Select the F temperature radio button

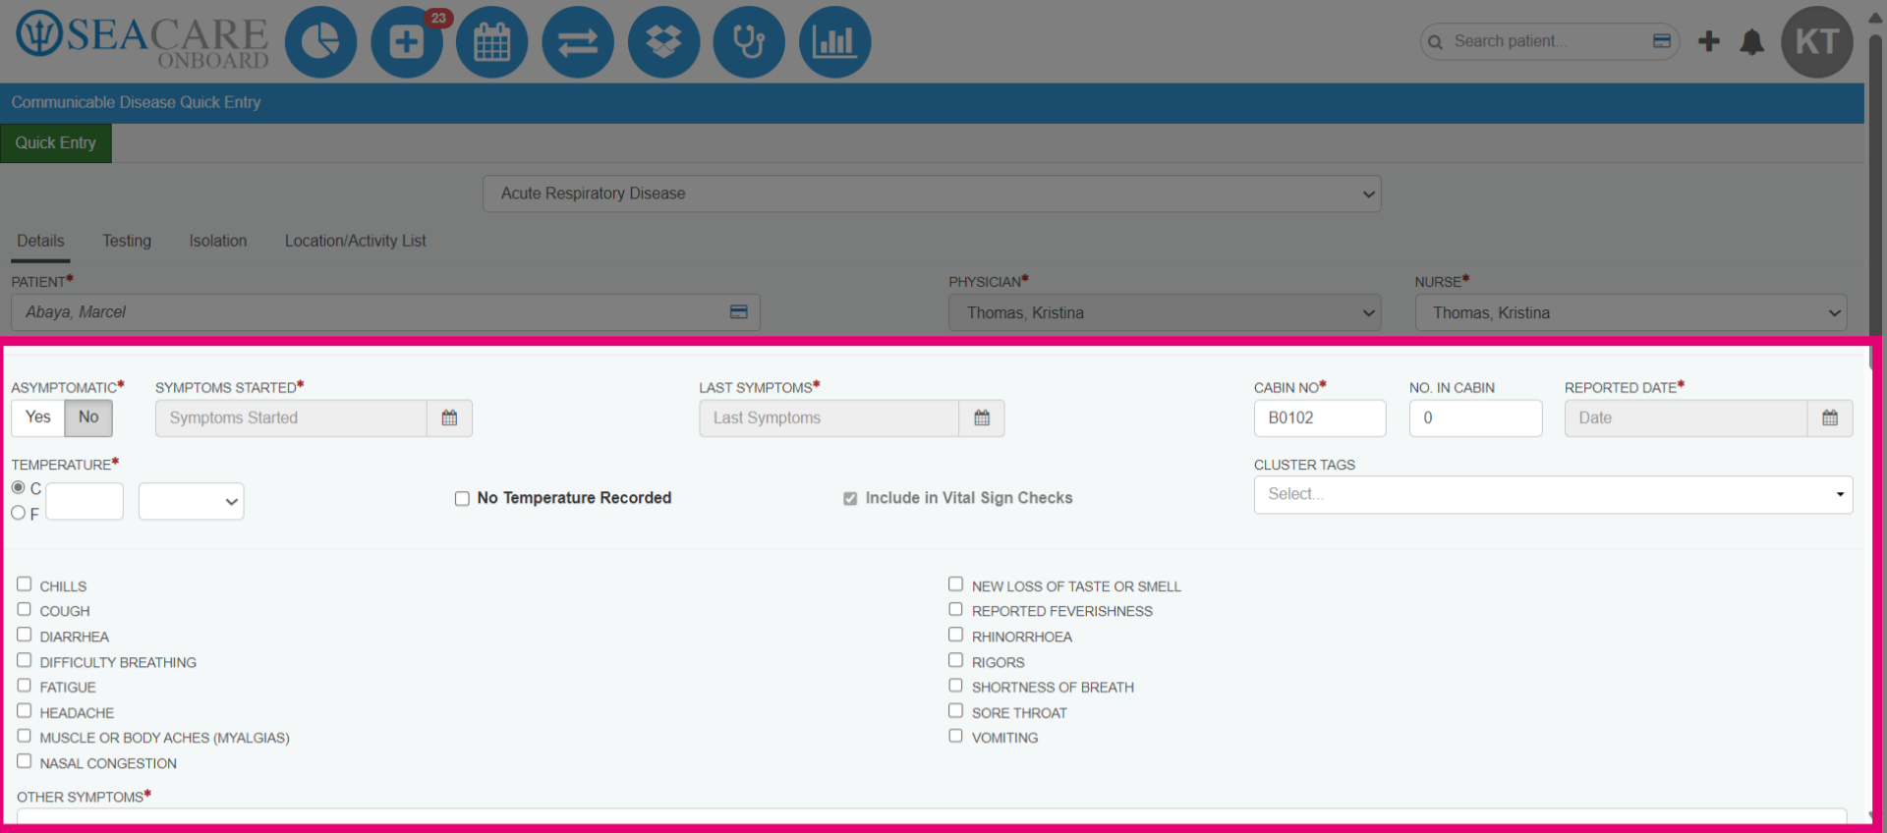coord(19,513)
